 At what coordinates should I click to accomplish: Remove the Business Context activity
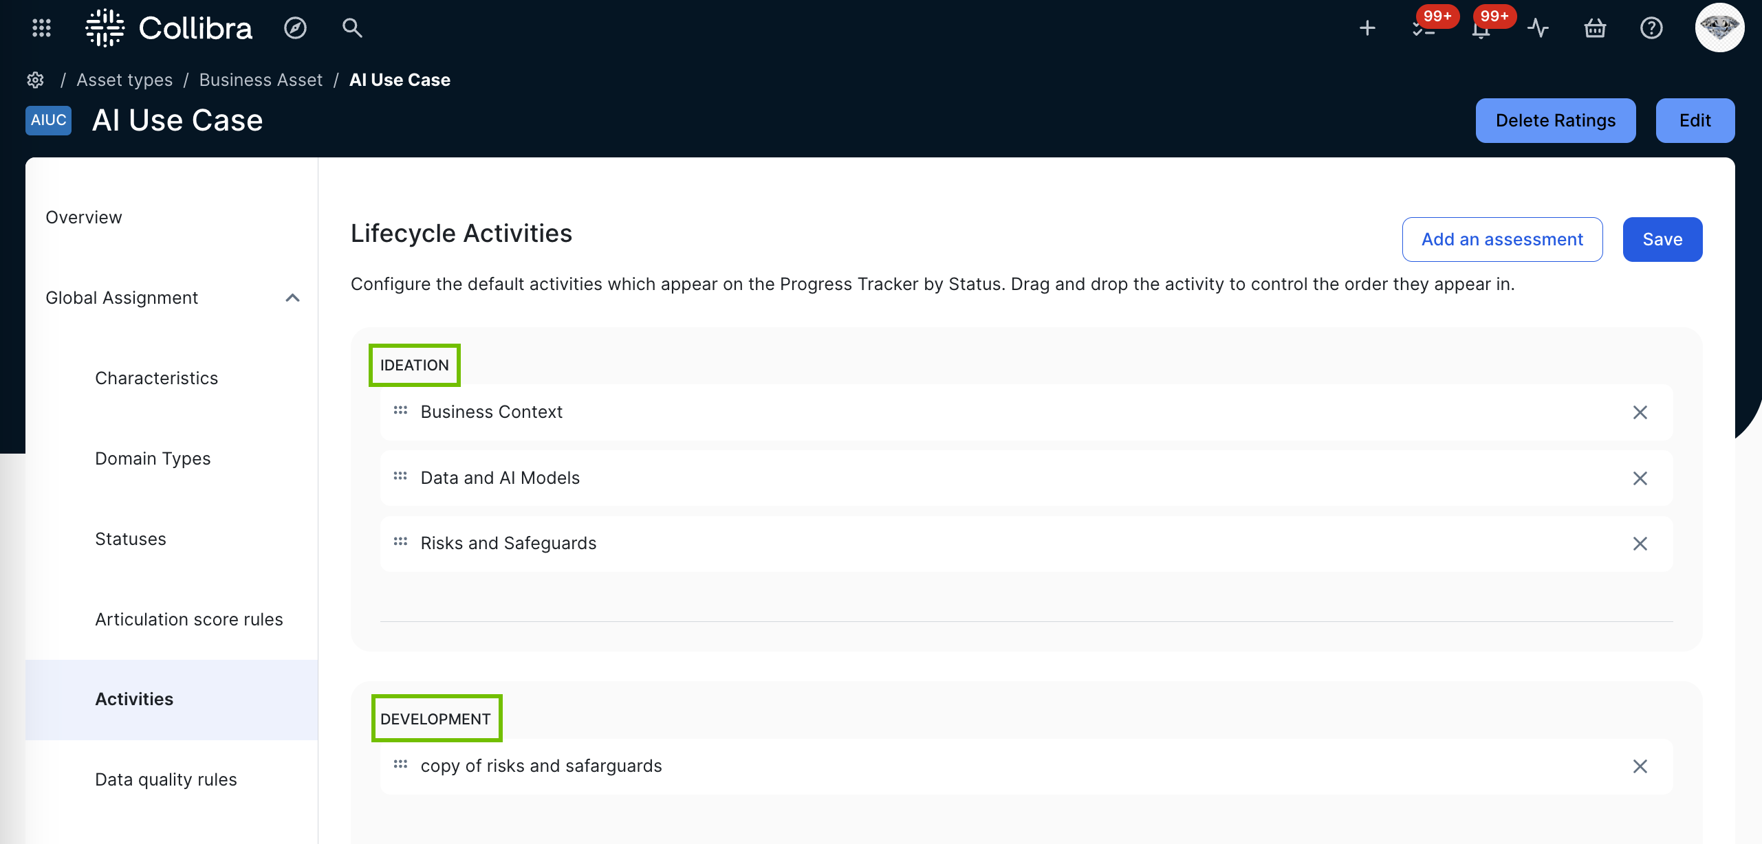point(1640,412)
